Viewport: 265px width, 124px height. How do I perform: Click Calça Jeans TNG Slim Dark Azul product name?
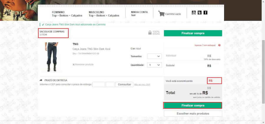pyautogui.click(x=92, y=49)
